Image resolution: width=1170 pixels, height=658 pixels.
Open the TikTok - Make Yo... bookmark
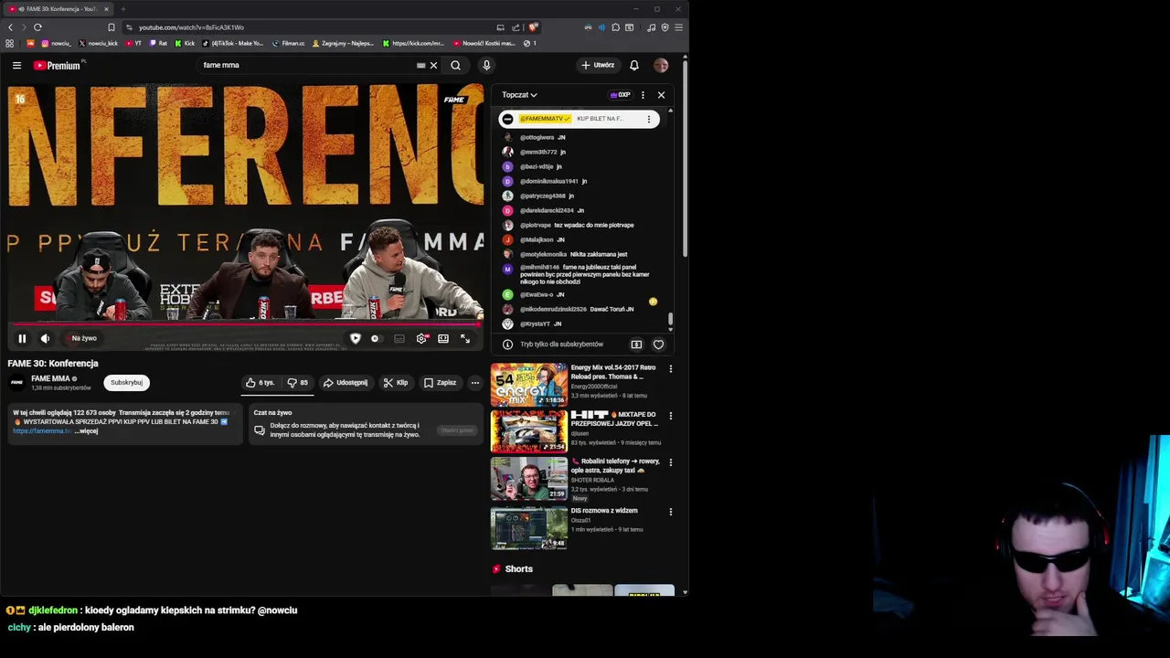pyautogui.click(x=232, y=43)
